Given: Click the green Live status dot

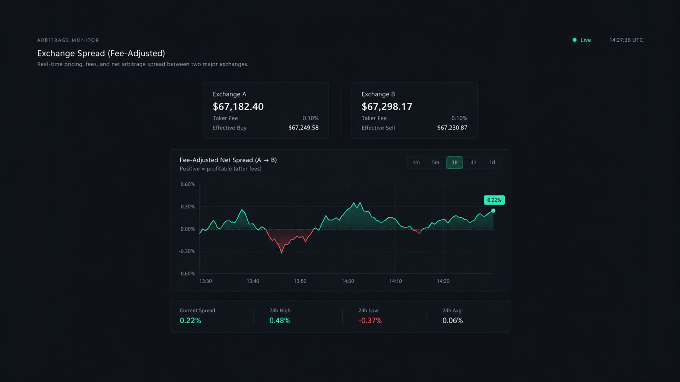Looking at the screenshot, I should (x=575, y=40).
